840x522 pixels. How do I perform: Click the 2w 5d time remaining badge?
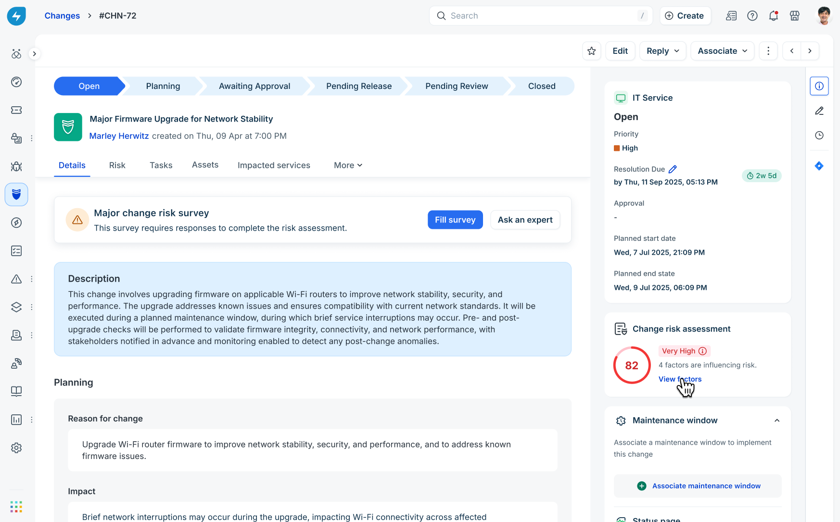point(762,176)
